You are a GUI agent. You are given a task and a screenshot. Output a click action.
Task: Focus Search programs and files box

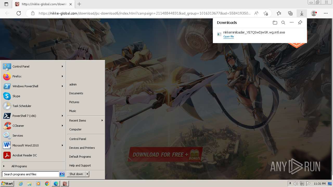click(30, 174)
